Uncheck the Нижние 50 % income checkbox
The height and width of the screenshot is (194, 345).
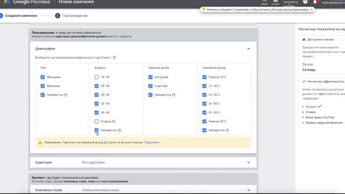coord(204,121)
